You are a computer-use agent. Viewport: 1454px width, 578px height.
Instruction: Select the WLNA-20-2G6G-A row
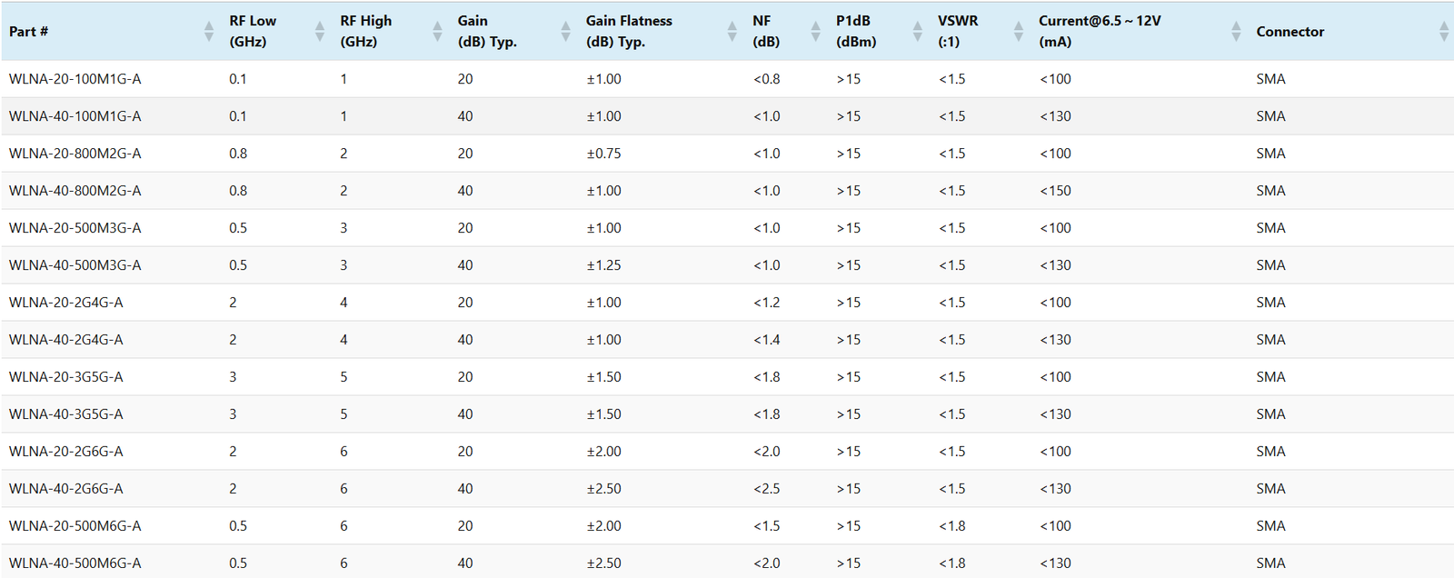coord(66,452)
